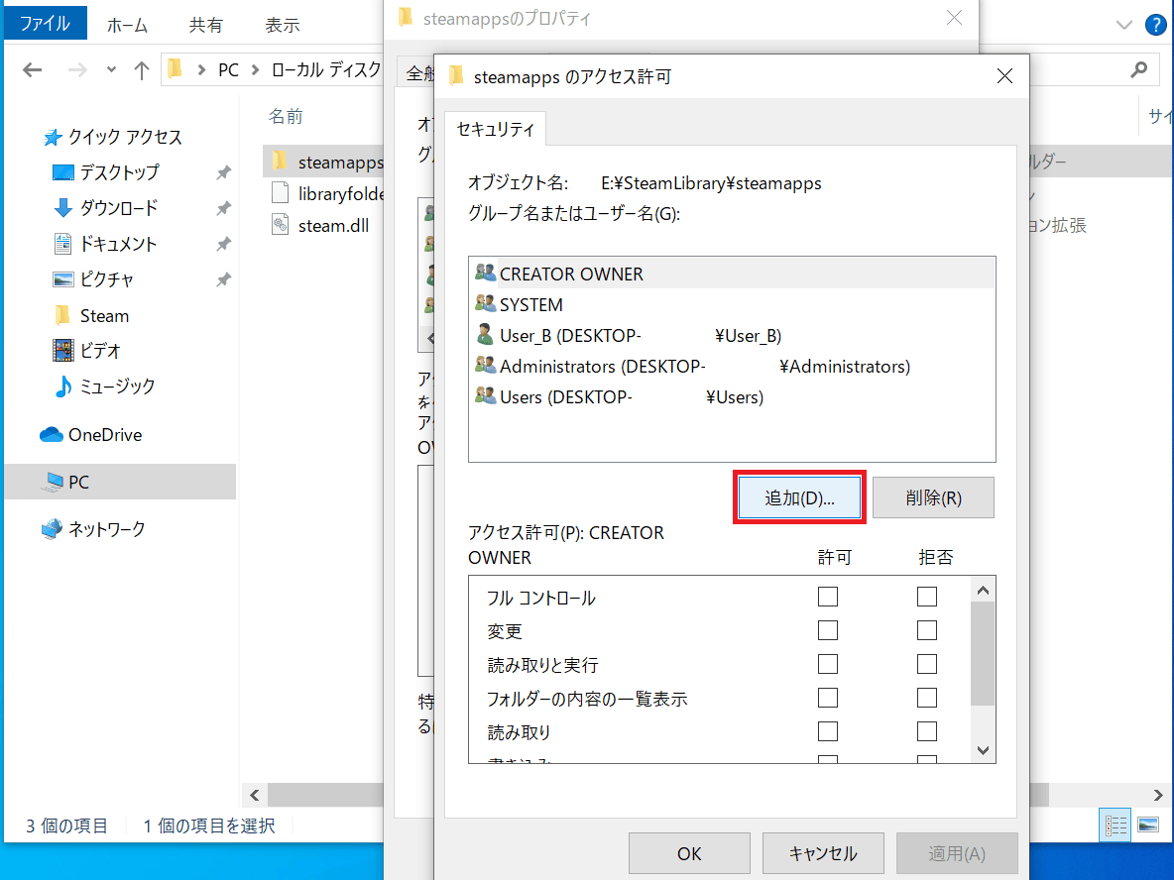Open the 共有 ribbon tab

[x=206, y=25]
